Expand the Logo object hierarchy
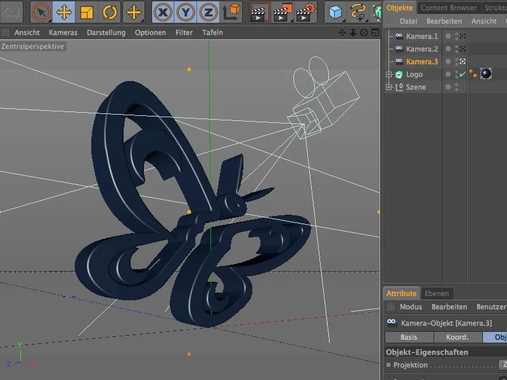The width and height of the screenshot is (507, 380). tap(389, 74)
